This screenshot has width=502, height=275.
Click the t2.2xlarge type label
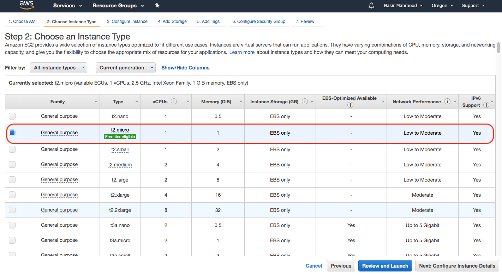120,210
